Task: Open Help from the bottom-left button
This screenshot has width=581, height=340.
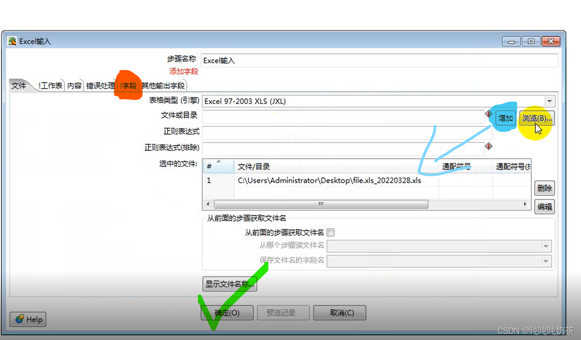Action: click(x=28, y=319)
